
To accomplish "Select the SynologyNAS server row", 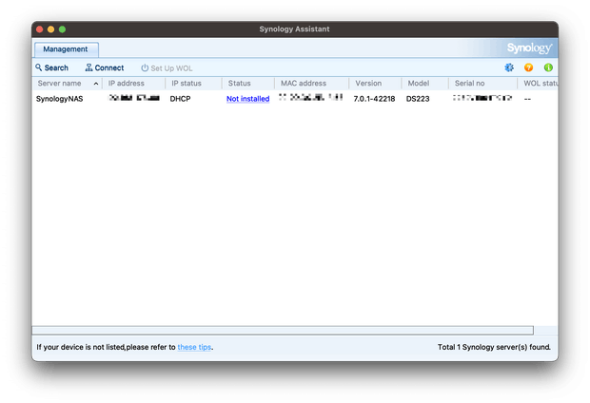I will [295, 99].
